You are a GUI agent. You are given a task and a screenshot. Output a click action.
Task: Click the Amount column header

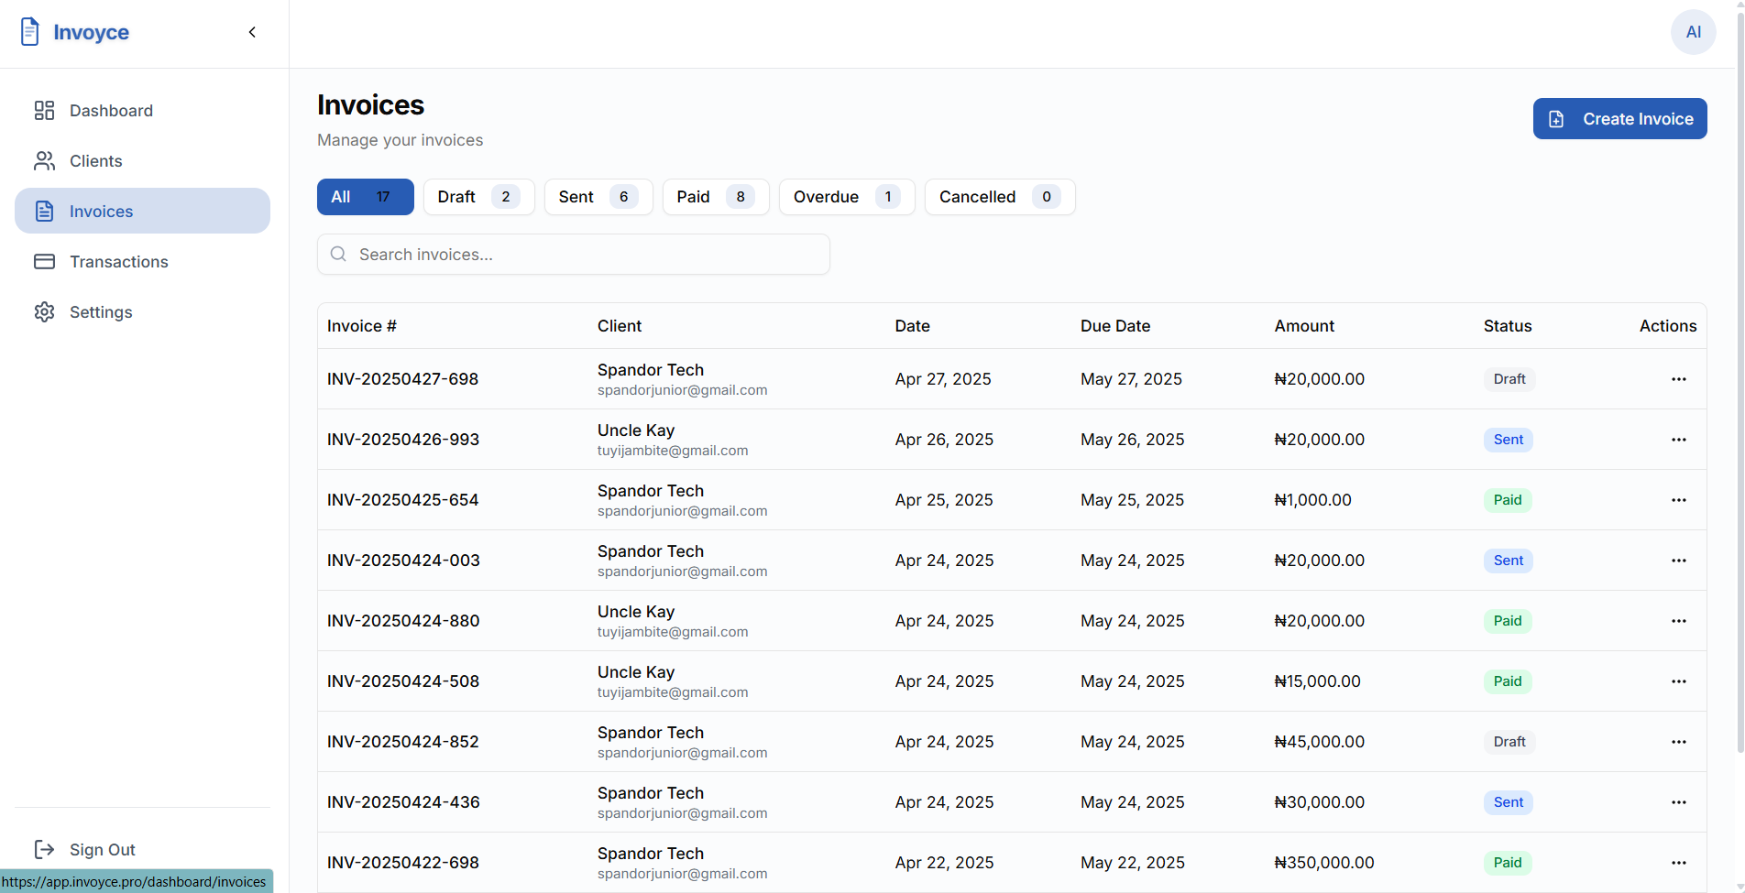pos(1304,326)
